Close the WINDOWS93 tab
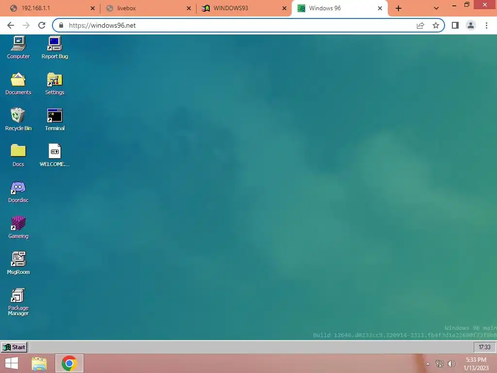497x373 pixels. (x=284, y=9)
